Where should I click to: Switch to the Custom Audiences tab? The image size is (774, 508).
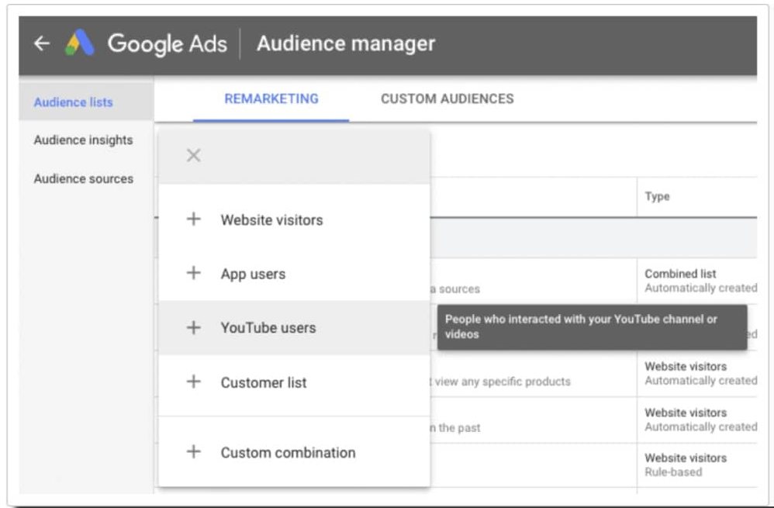(447, 99)
